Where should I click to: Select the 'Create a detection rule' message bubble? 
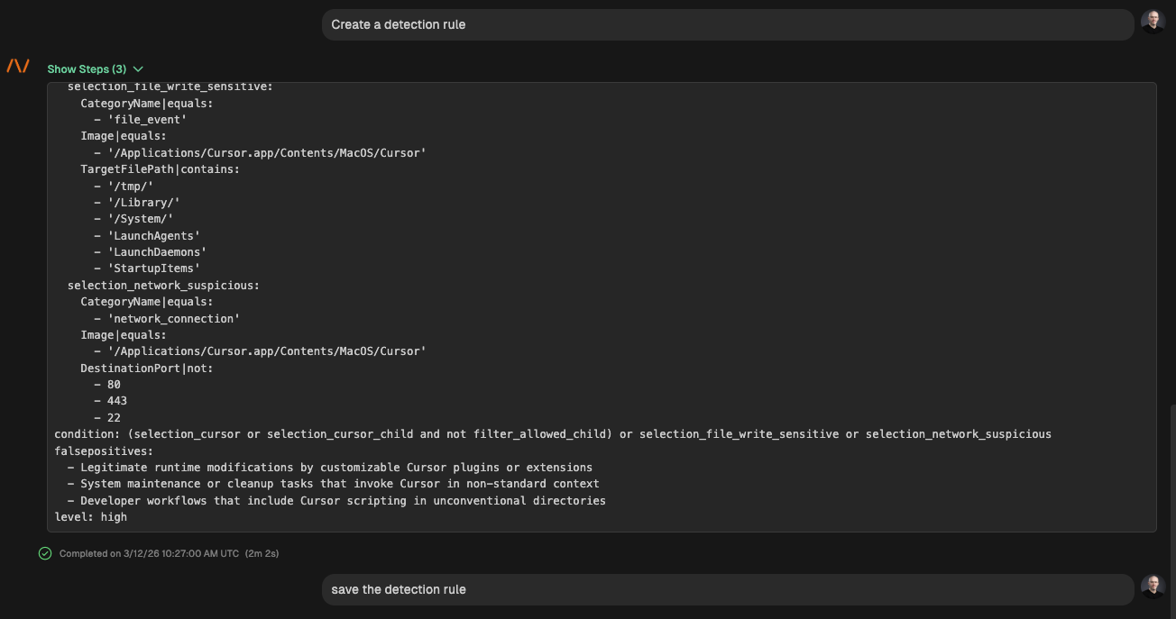click(x=728, y=25)
